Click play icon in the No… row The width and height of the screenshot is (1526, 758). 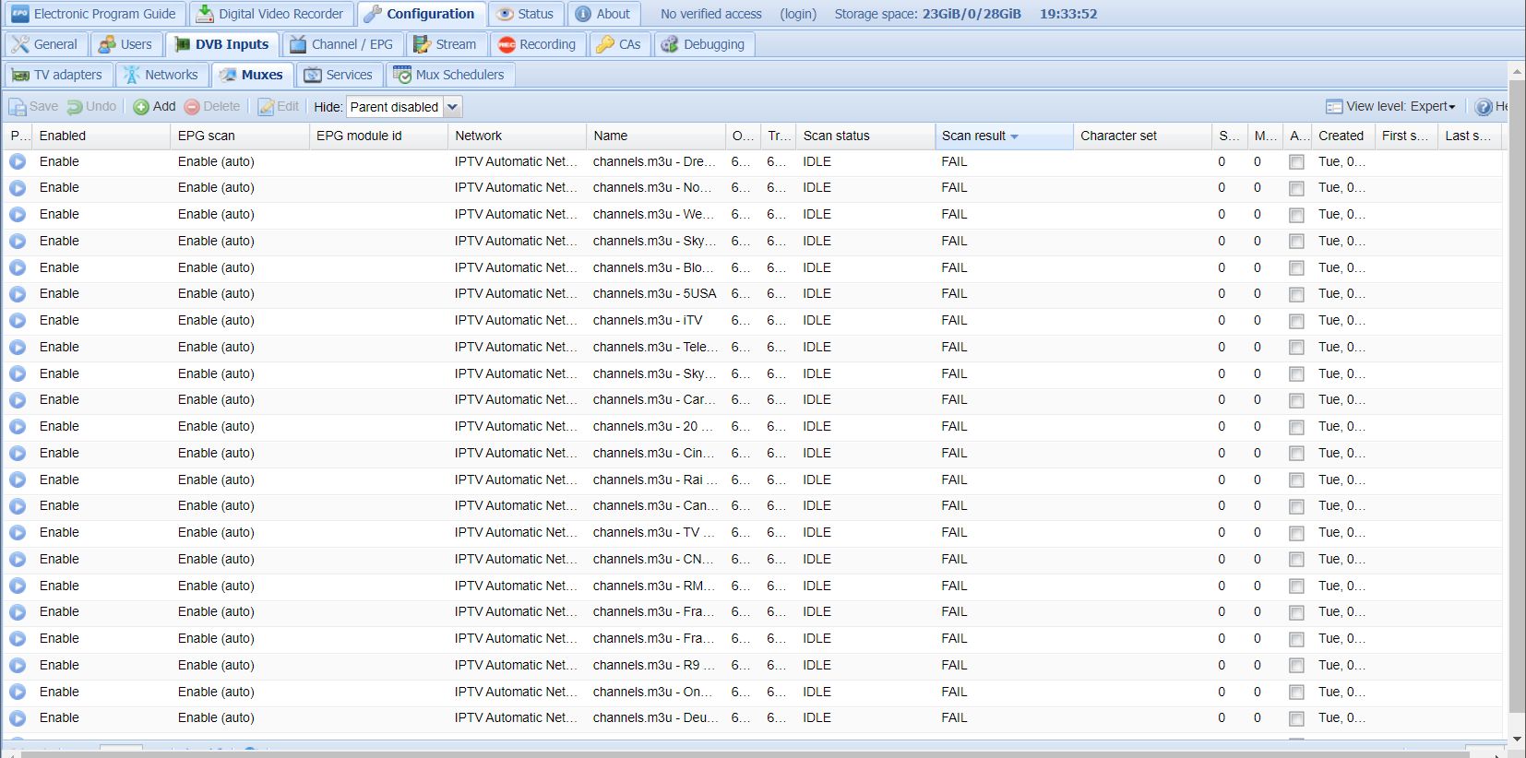[x=18, y=188]
